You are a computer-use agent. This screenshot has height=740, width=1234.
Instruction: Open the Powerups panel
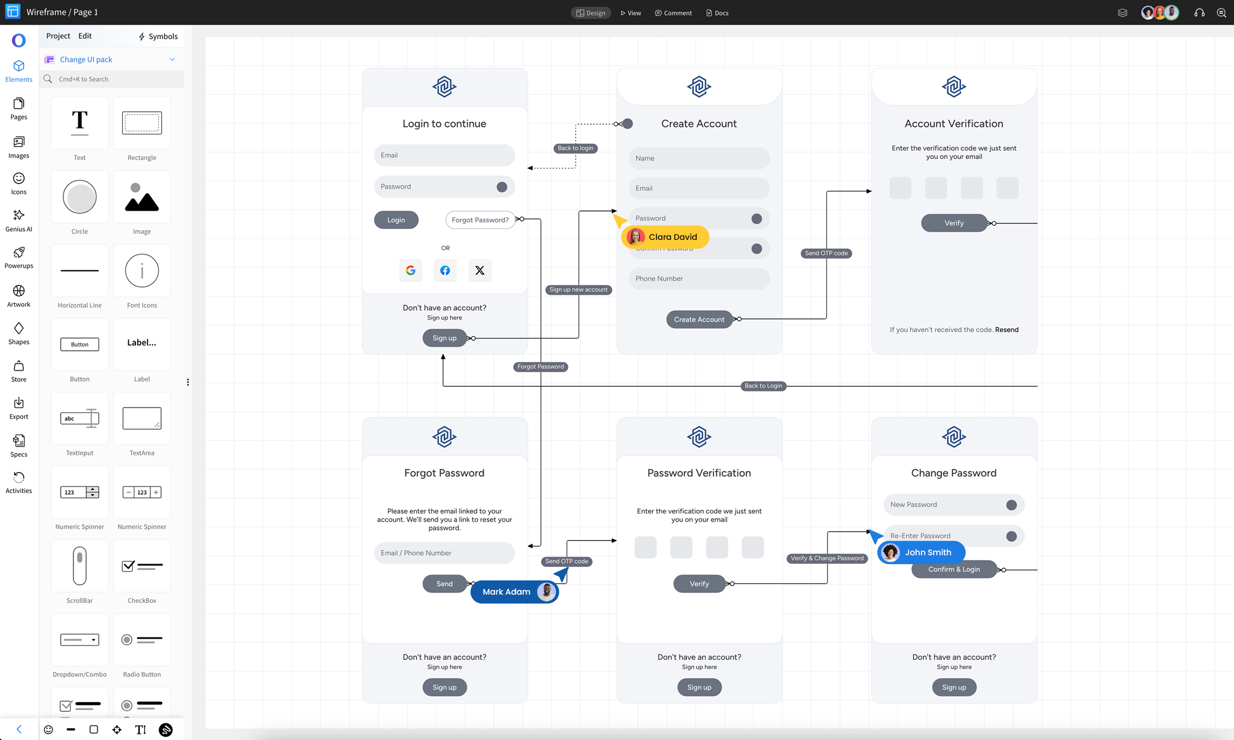tap(19, 258)
